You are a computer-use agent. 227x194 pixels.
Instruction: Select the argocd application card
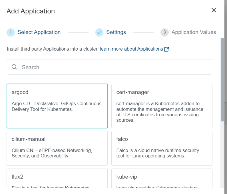tap(57, 106)
